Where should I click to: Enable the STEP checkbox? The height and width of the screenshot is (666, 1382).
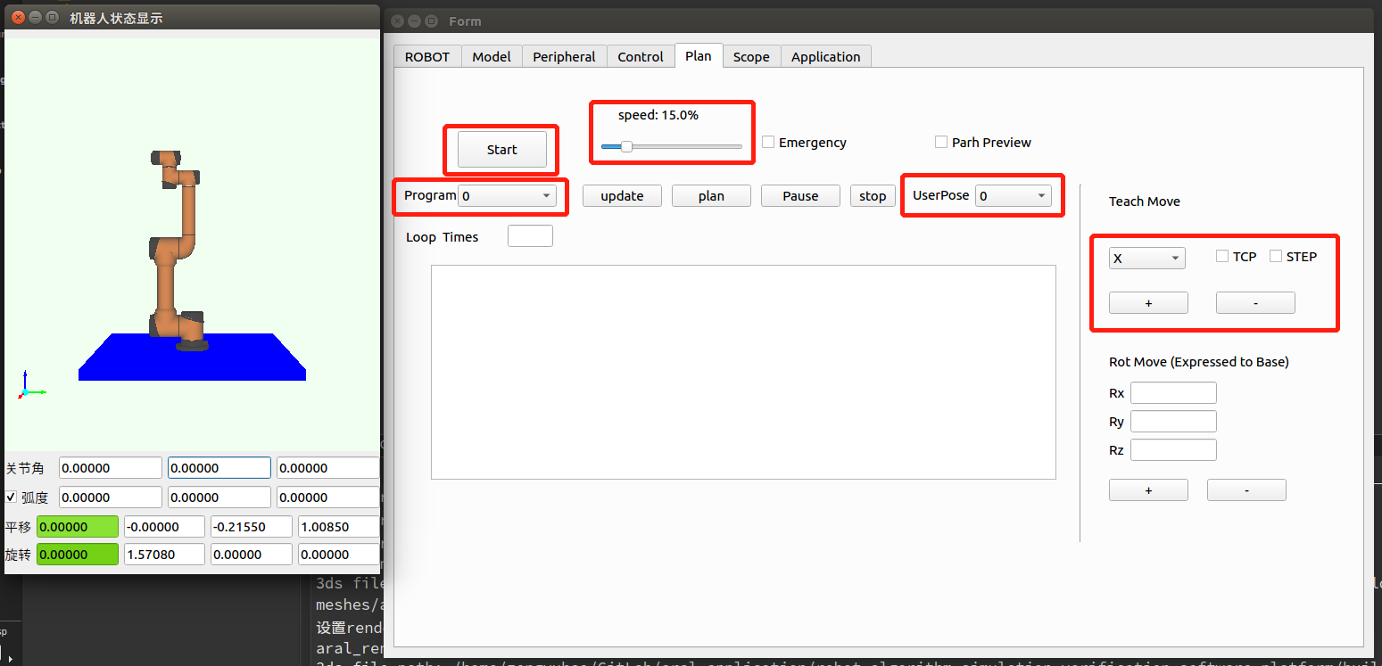[x=1276, y=256]
